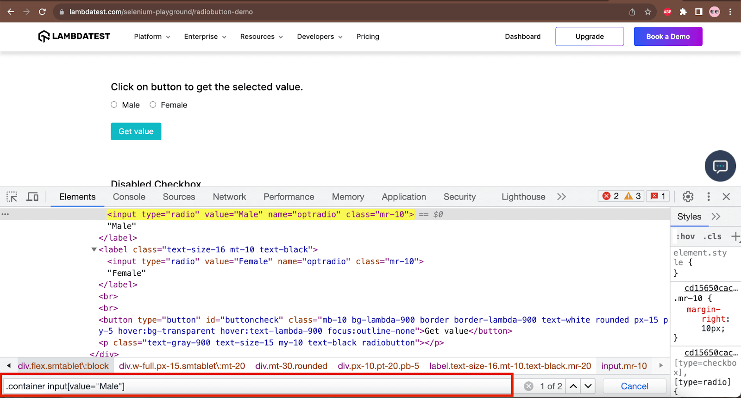Image resolution: width=741 pixels, height=398 pixels.
Task: Open DevTools settings gear
Action: pos(688,197)
